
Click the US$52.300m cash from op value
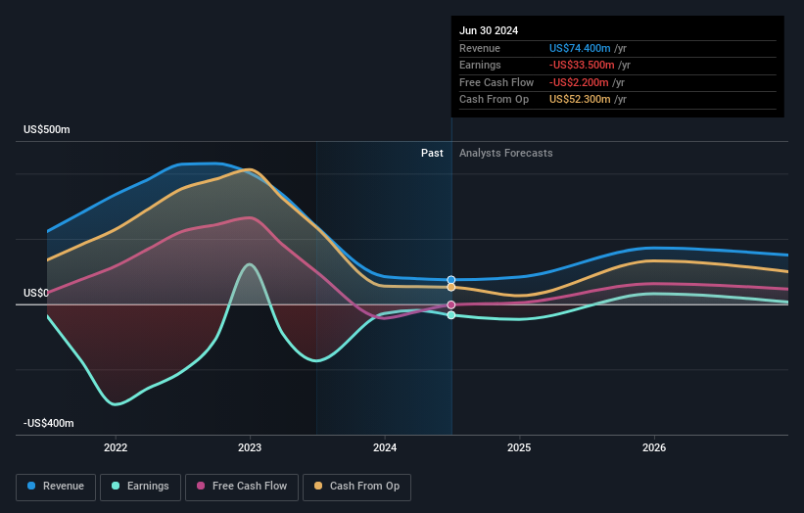[x=580, y=100]
